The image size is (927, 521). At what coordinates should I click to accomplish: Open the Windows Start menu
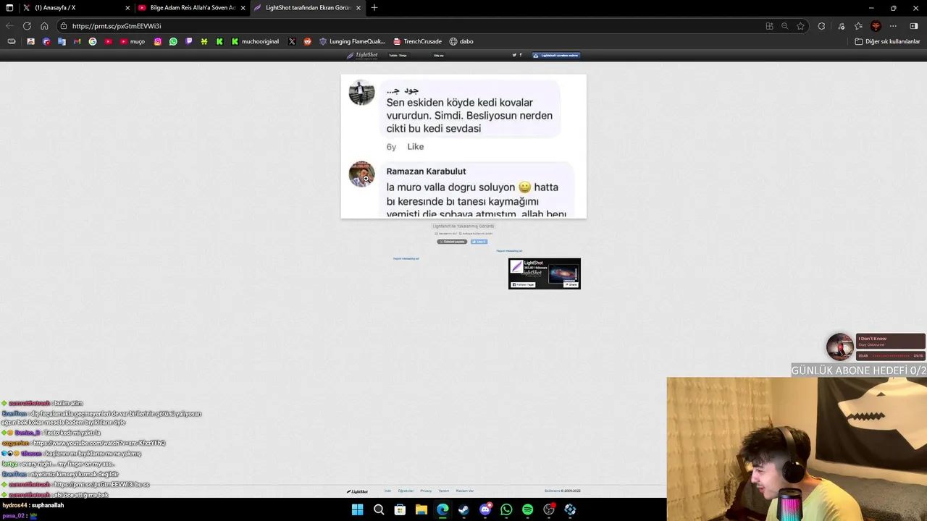(357, 510)
